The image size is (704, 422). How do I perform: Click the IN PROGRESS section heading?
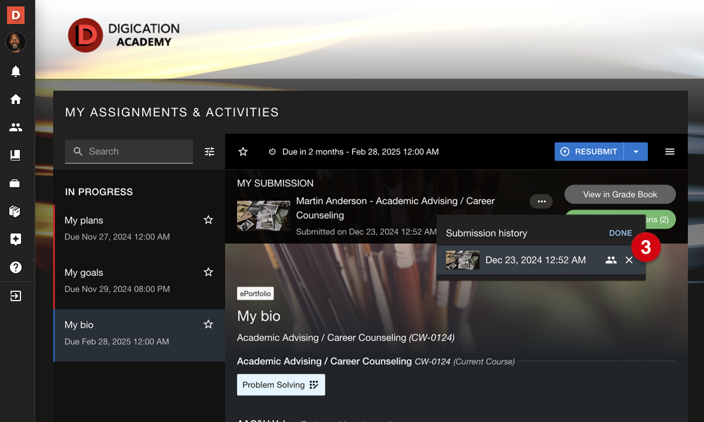click(99, 192)
